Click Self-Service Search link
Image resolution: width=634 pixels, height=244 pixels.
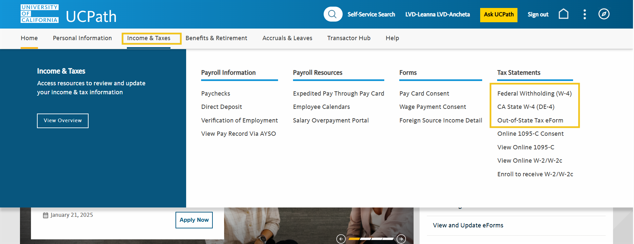pyautogui.click(x=371, y=15)
